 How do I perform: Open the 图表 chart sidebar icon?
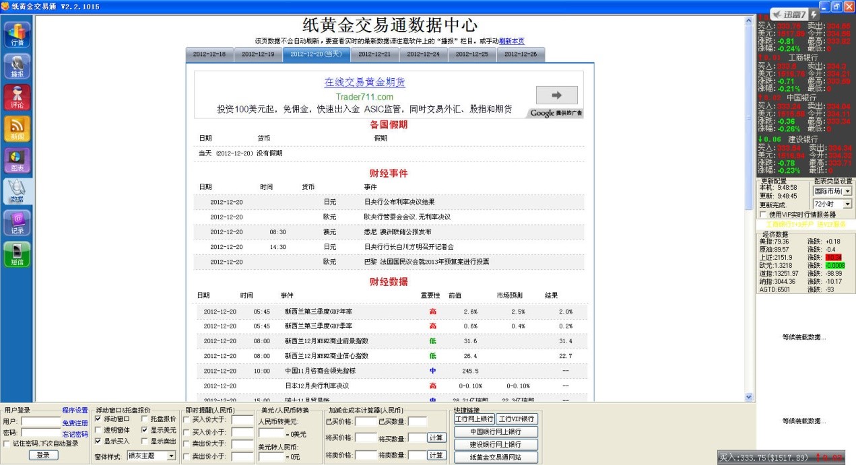pyautogui.click(x=18, y=159)
